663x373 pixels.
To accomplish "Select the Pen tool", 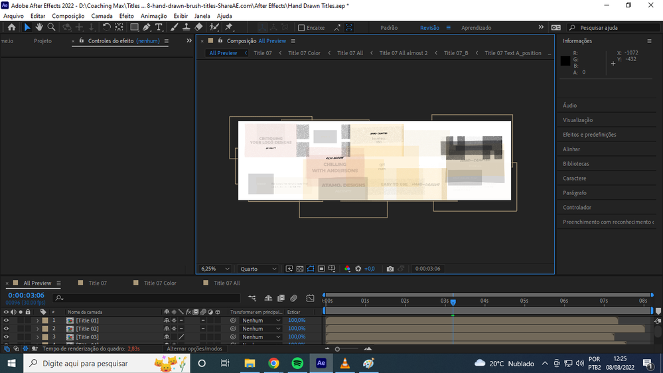I will (146, 27).
